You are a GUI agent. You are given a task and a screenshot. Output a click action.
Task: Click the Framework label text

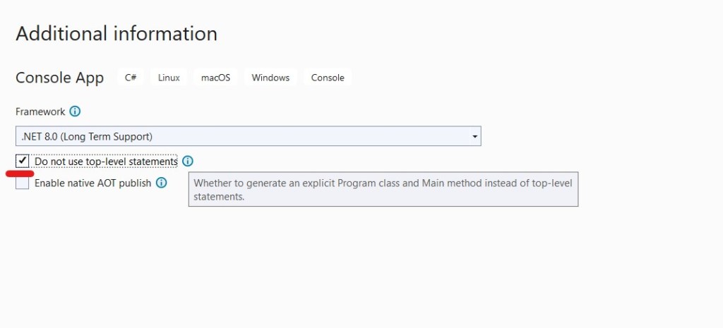tap(40, 111)
